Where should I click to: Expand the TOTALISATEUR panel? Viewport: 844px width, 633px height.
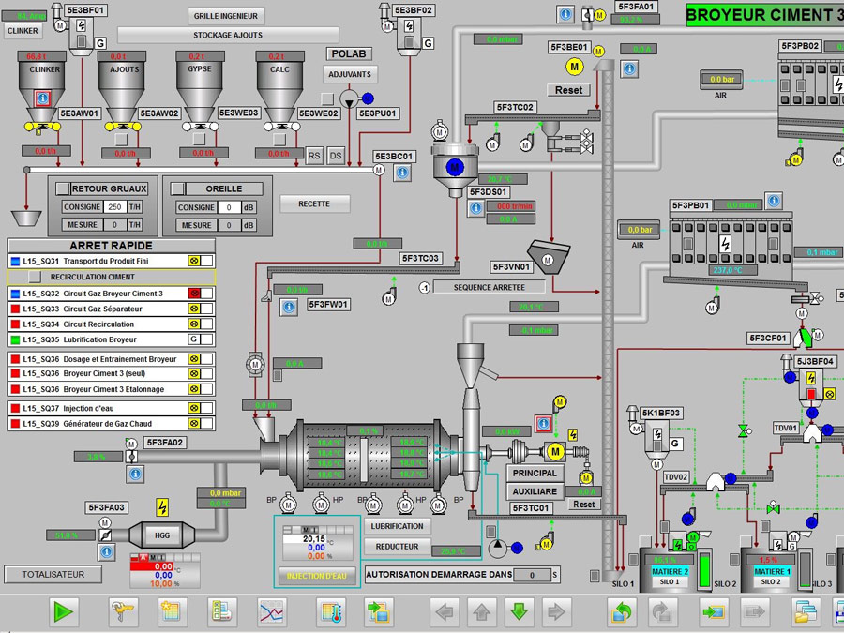coord(53,574)
